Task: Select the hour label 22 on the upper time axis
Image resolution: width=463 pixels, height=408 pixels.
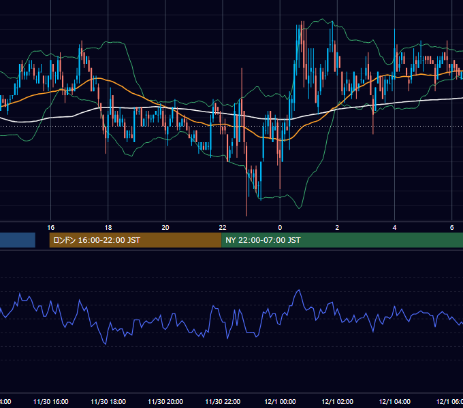Action: 223,227
